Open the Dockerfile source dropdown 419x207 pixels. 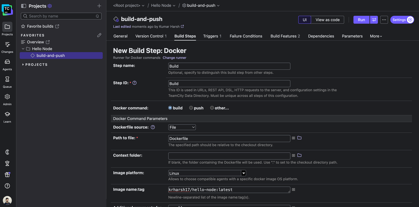pos(182,127)
